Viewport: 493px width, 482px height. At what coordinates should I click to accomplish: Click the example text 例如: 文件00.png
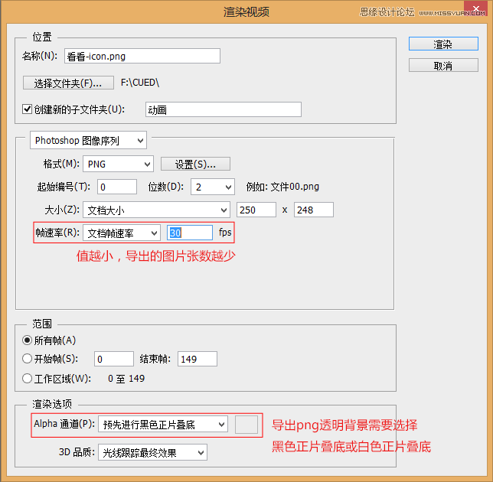point(282,187)
